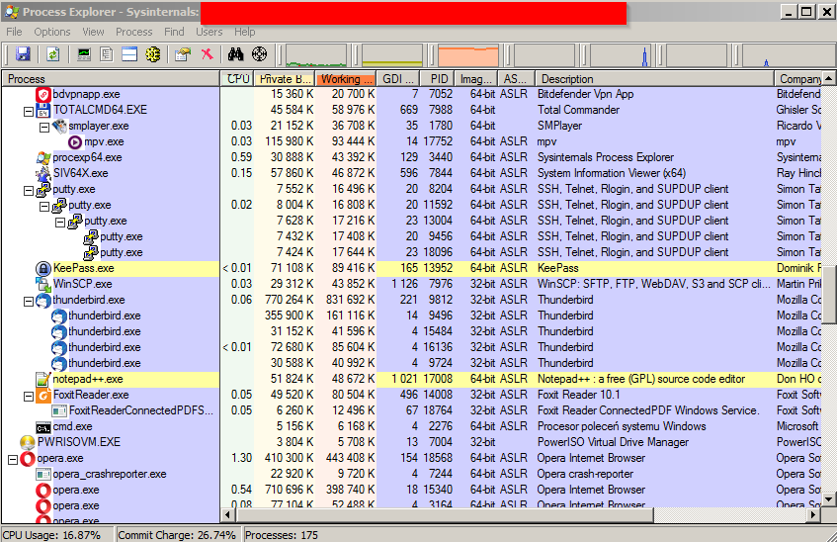
Task: Toggle the lower pane toolbar icon
Action: [x=129, y=54]
